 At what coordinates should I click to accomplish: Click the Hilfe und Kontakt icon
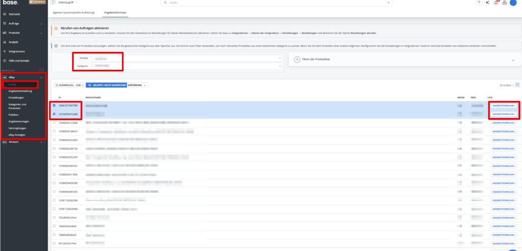pos(5,61)
